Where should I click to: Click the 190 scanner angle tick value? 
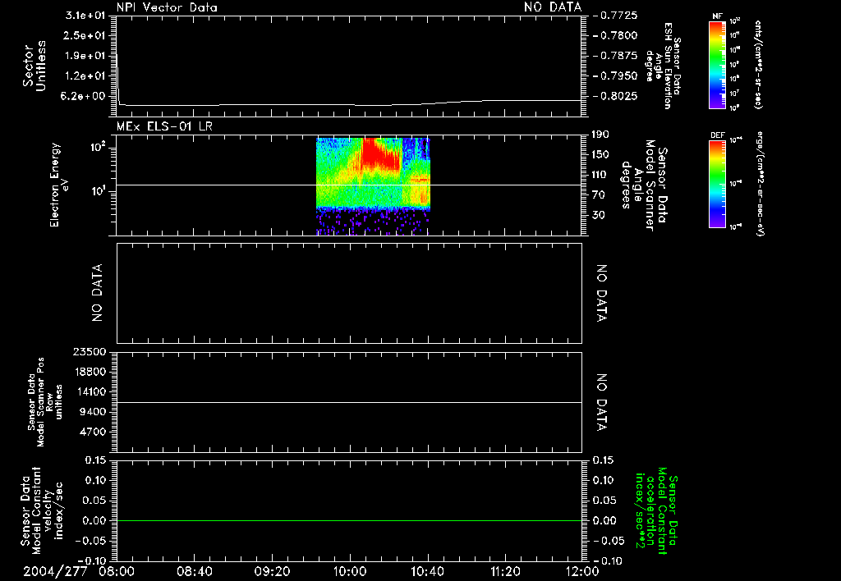pos(600,135)
